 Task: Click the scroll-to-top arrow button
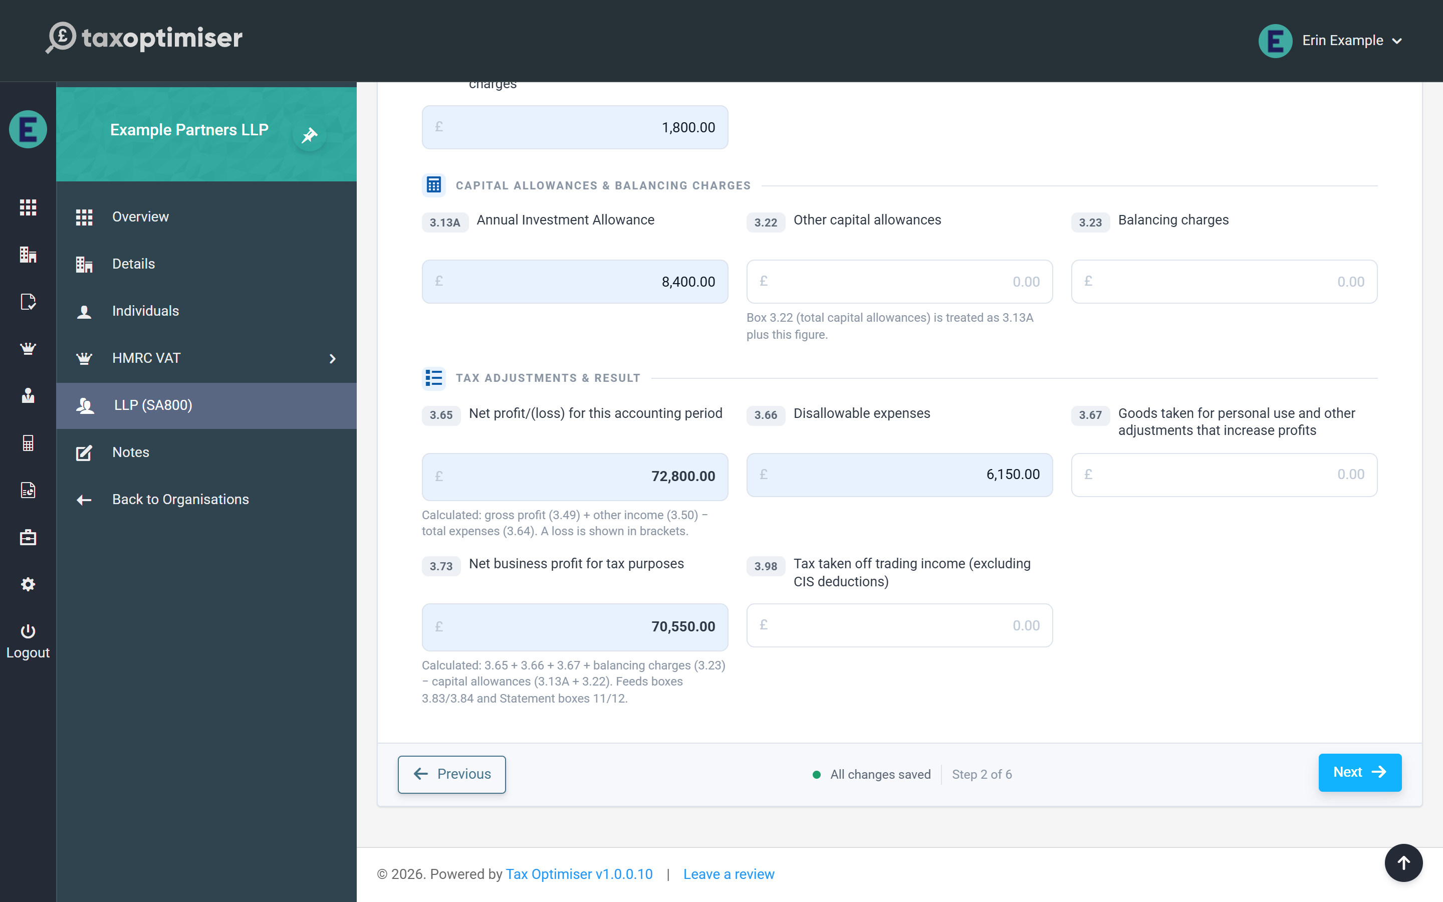coord(1403,862)
